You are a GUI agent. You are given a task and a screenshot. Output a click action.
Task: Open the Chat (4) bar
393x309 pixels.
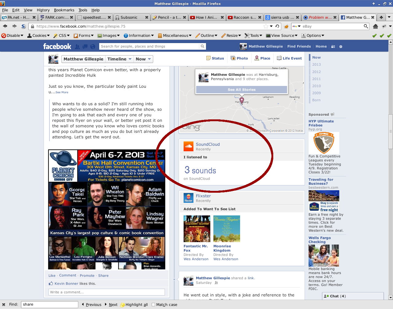(353, 296)
